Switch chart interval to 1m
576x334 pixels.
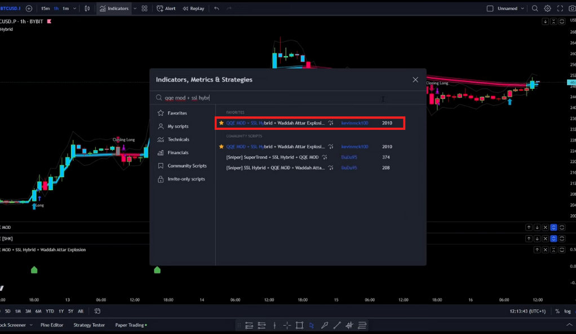tap(66, 8)
